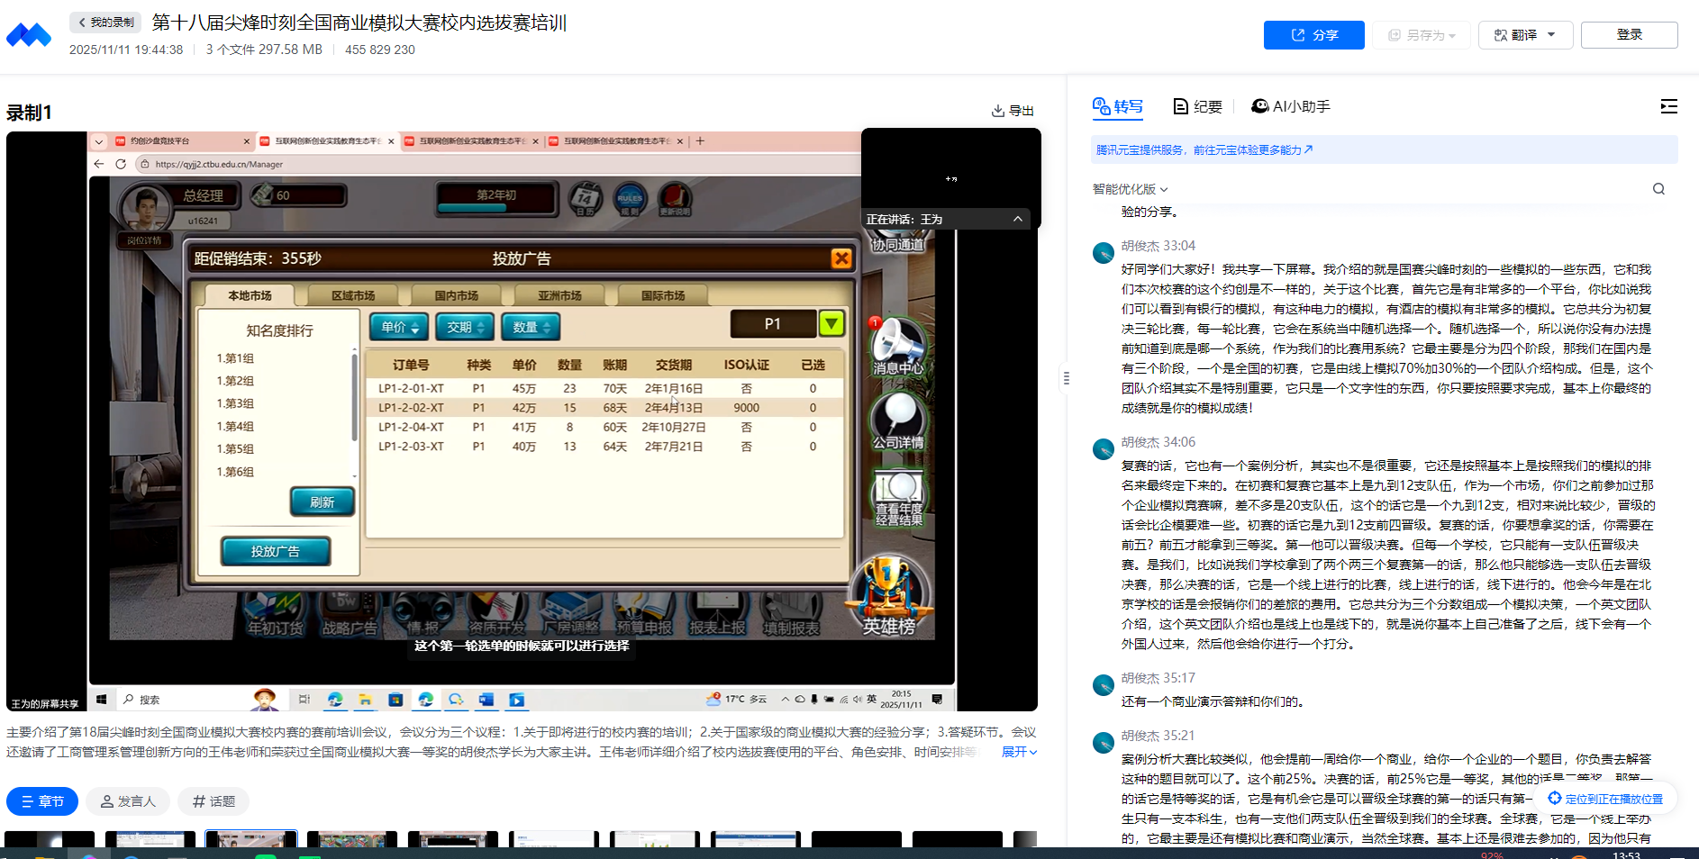Select the highlighted third chapter thumbnail

(x=251, y=839)
